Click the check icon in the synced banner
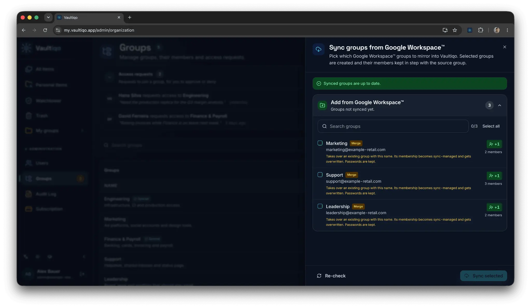Screen dimensions: 531x308 [319, 83]
